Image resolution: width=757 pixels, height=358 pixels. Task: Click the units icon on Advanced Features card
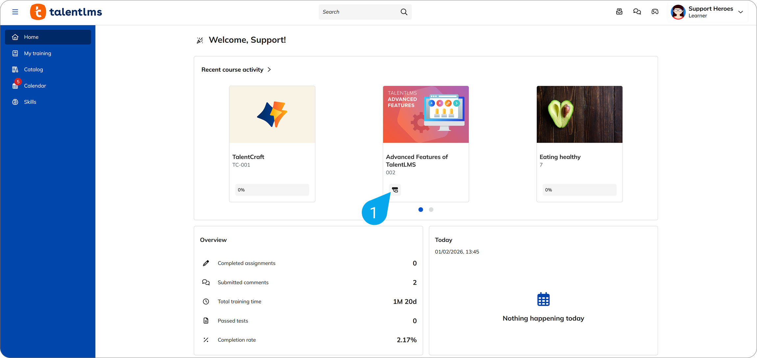click(x=395, y=190)
